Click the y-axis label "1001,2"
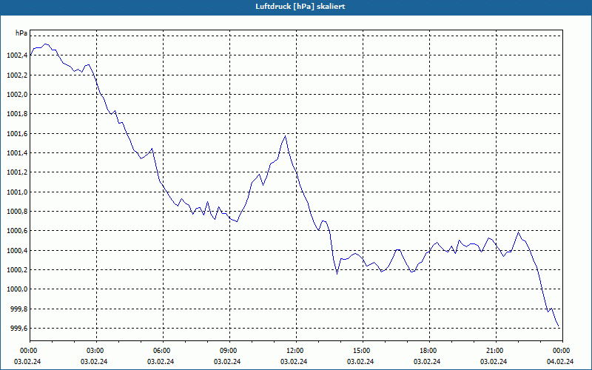This screenshot has height=370, width=592. click(17, 172)
